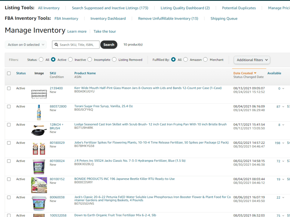Sort by the Available column header

point(274,73)
